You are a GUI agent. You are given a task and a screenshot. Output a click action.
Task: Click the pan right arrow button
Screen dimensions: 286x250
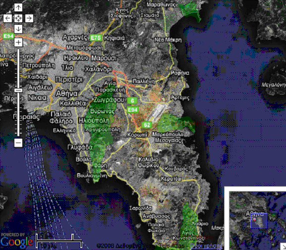29,18
